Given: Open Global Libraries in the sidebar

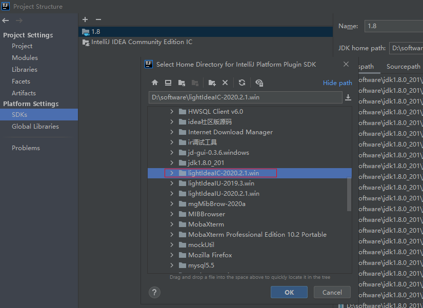Looking at the screenshot, I should (35, 127).
